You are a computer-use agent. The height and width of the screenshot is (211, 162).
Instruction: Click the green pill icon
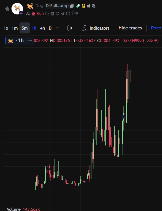[78, 6]
